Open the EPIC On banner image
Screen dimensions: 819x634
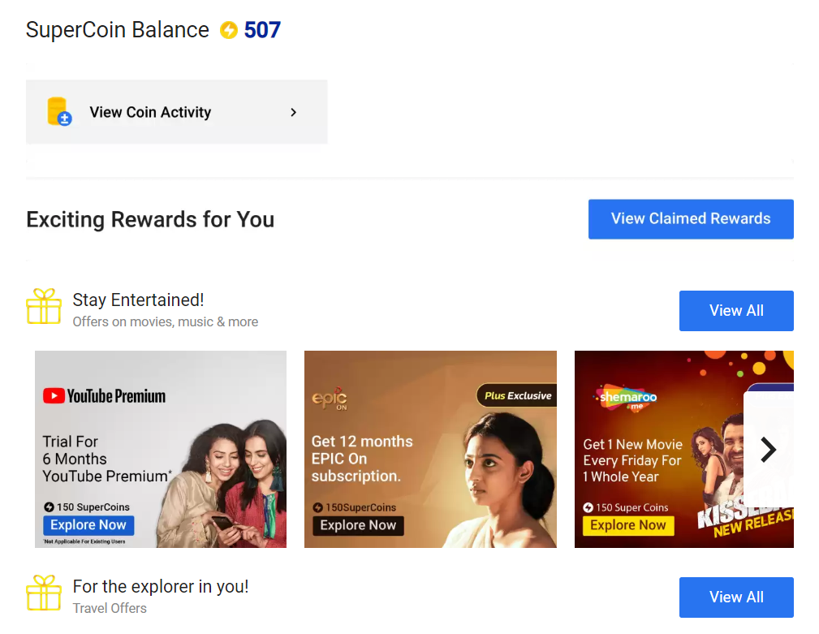pyautogui.click(x=430, y=449)
